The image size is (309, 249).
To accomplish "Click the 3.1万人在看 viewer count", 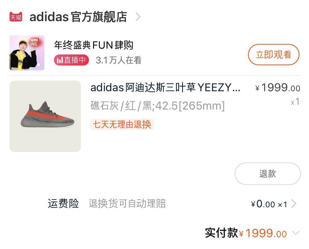I will click(119, 60).
